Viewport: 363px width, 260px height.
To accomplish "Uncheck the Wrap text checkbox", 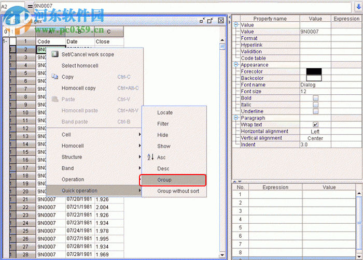I will point(315,125).
